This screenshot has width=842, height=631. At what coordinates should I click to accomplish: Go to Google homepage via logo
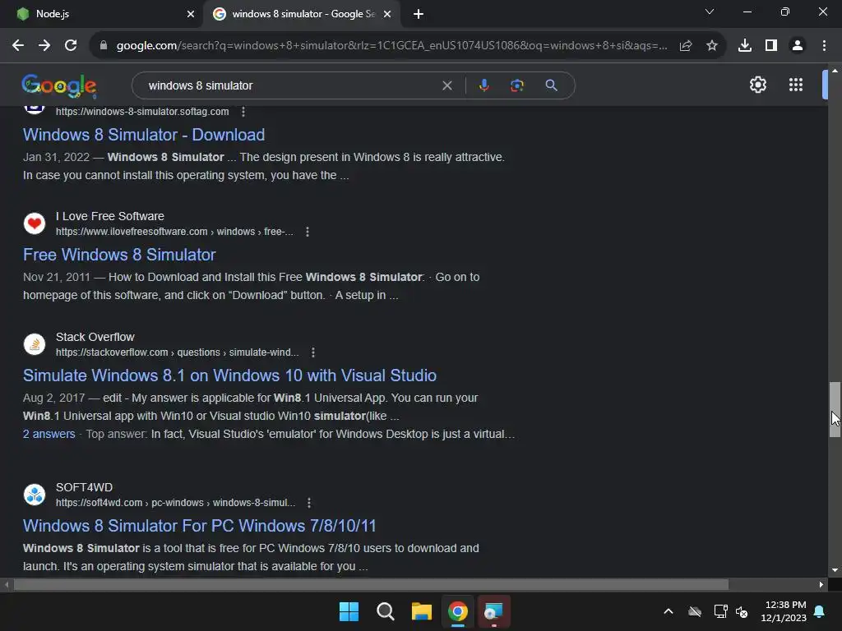(x=59, y=85)
